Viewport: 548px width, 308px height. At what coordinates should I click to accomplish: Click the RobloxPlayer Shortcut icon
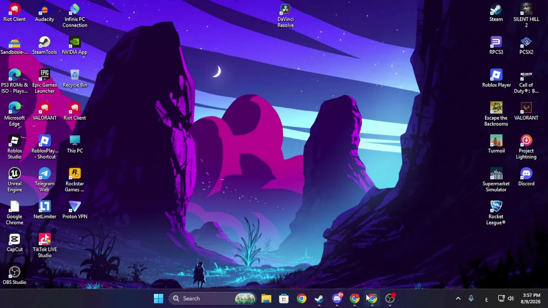pyautogui.click(x=45, y=147)
